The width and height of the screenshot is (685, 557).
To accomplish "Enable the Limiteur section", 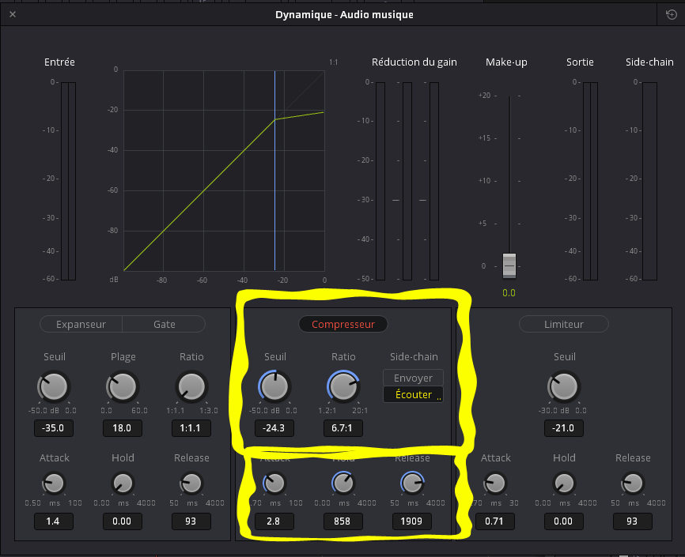I will tap(563, 325).
